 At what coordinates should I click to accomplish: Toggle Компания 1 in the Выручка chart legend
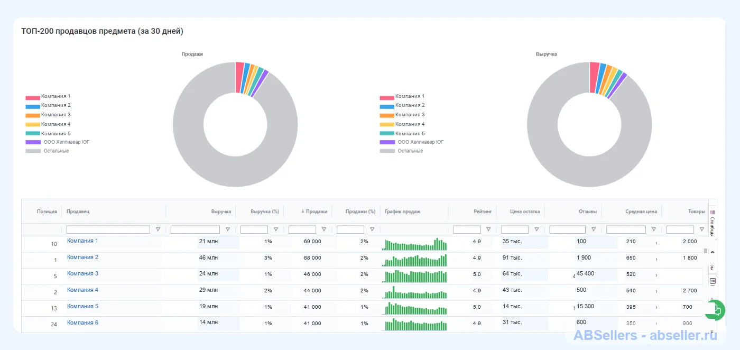pos(402,97)
